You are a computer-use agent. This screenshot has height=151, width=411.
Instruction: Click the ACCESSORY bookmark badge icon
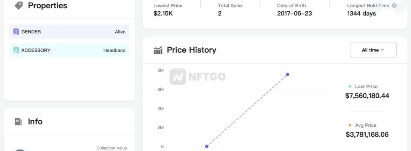(16, 50)
